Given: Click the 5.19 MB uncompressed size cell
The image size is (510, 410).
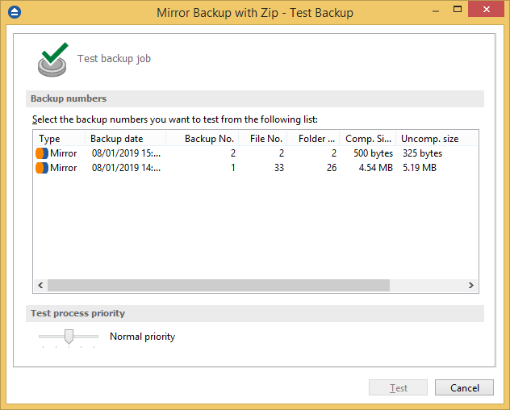Looking at the screenshot, I should click(420, 168).
